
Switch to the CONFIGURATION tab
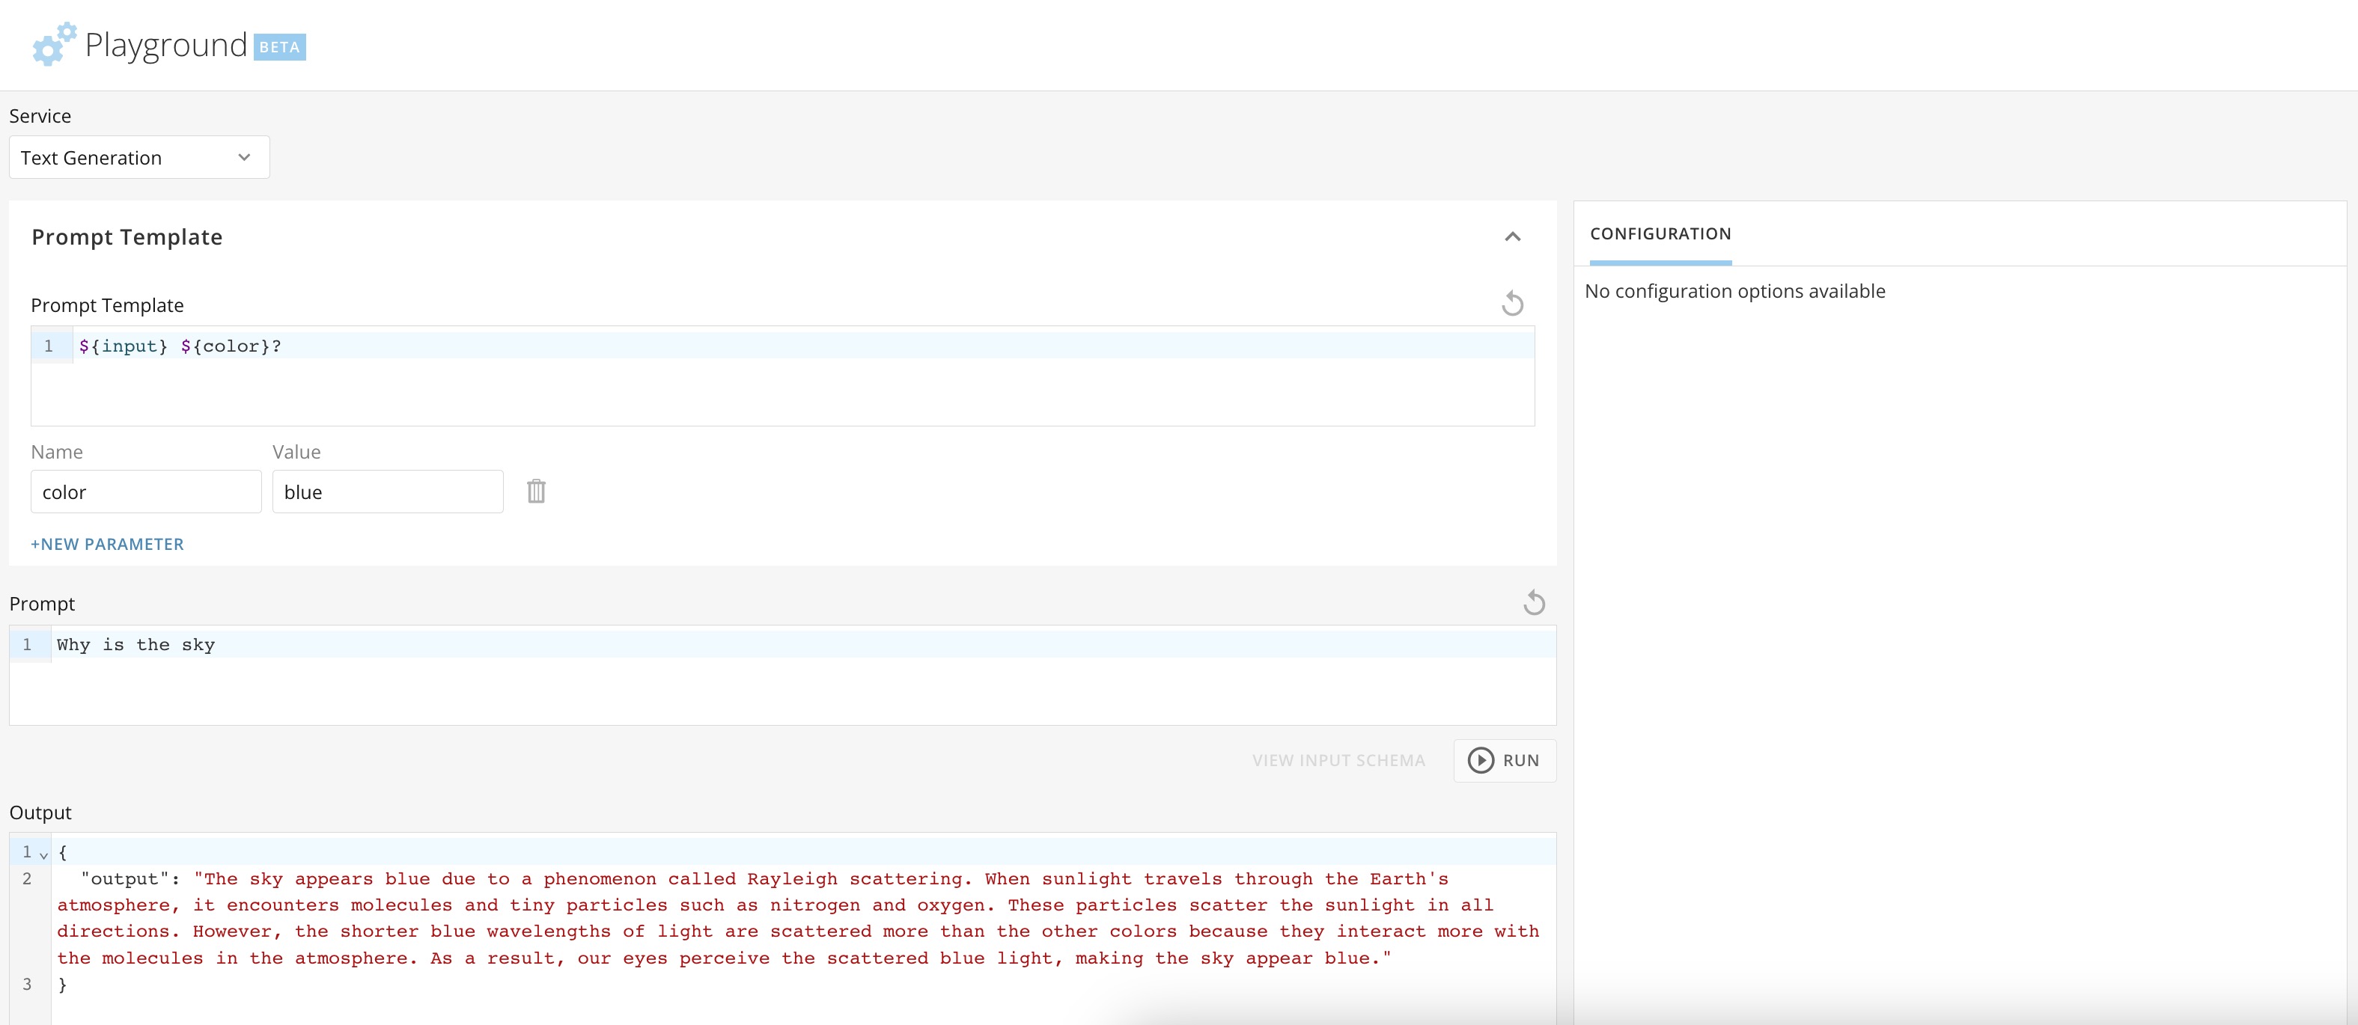(x=1659, y=233)
